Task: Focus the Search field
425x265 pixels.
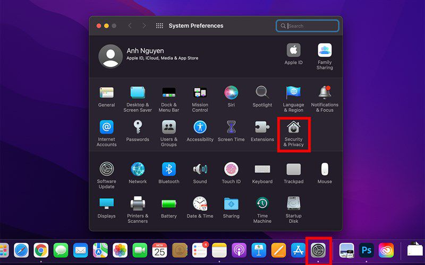Action: click(308, 26)
